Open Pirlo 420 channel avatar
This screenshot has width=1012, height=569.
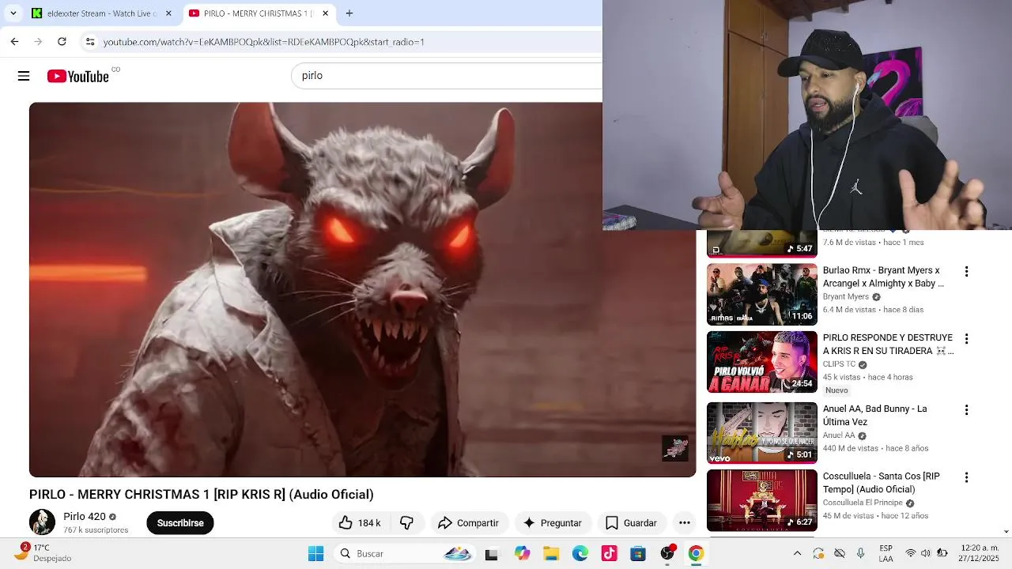pyautogui.click(x=43, y=522)
